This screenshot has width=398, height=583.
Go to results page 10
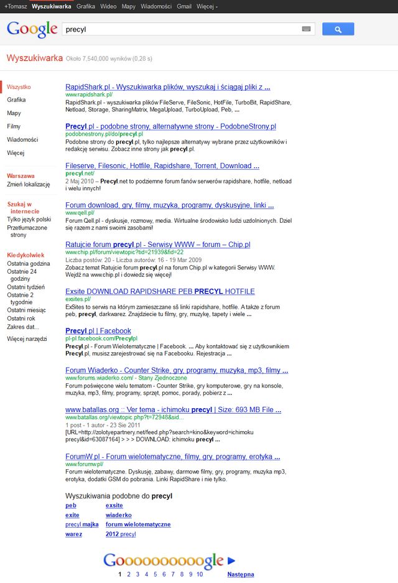(x=200, y=574)
